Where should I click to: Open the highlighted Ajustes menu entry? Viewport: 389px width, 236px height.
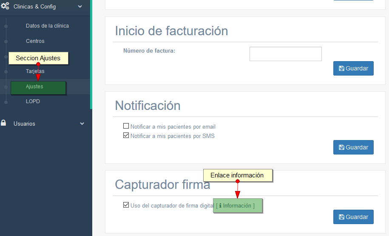pyautogui.click(x=34, y=87)
